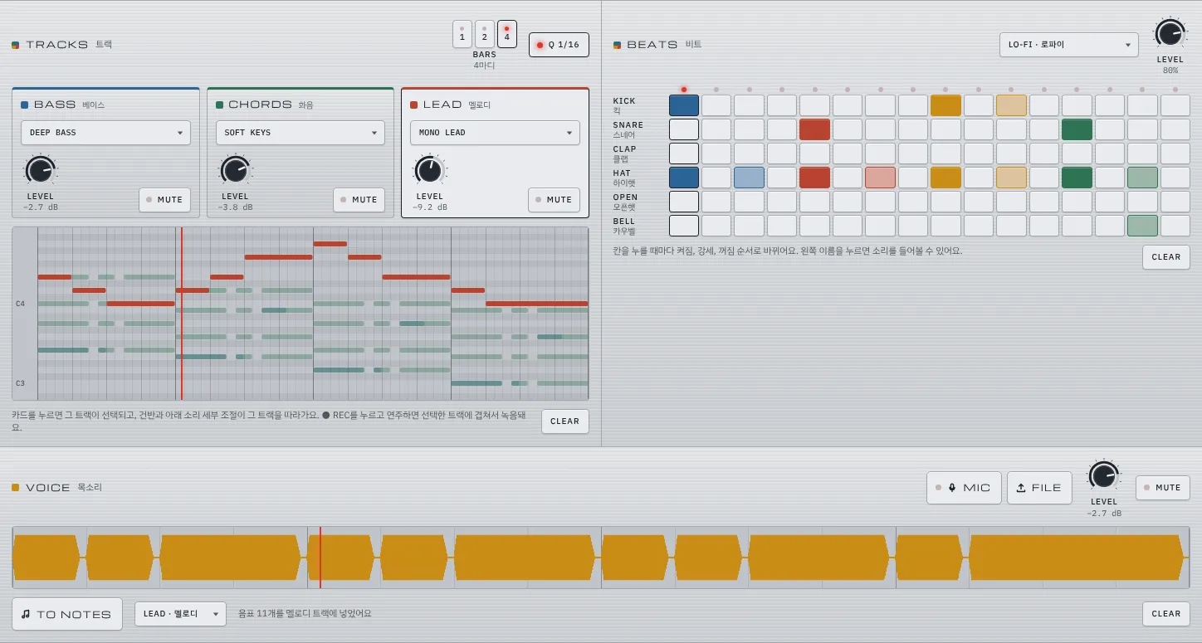Mute the CHORDS track
1202x643 pixels.
(x=359, y=200)
